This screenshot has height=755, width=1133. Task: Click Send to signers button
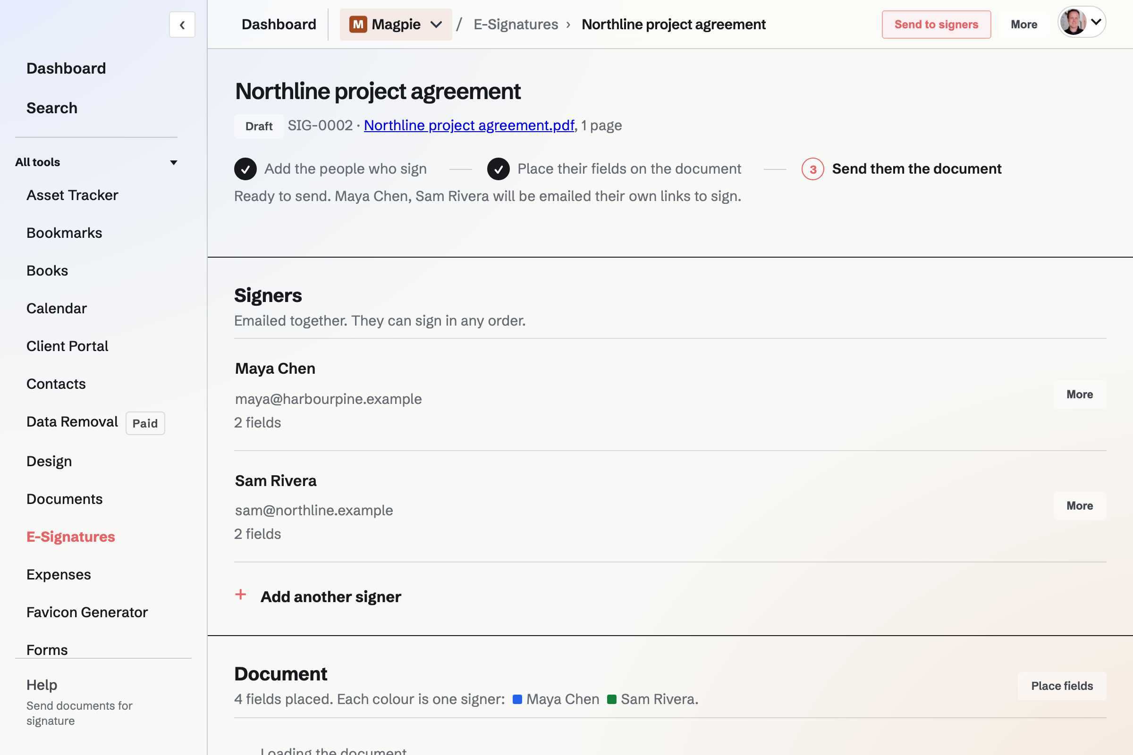point(936,25)
